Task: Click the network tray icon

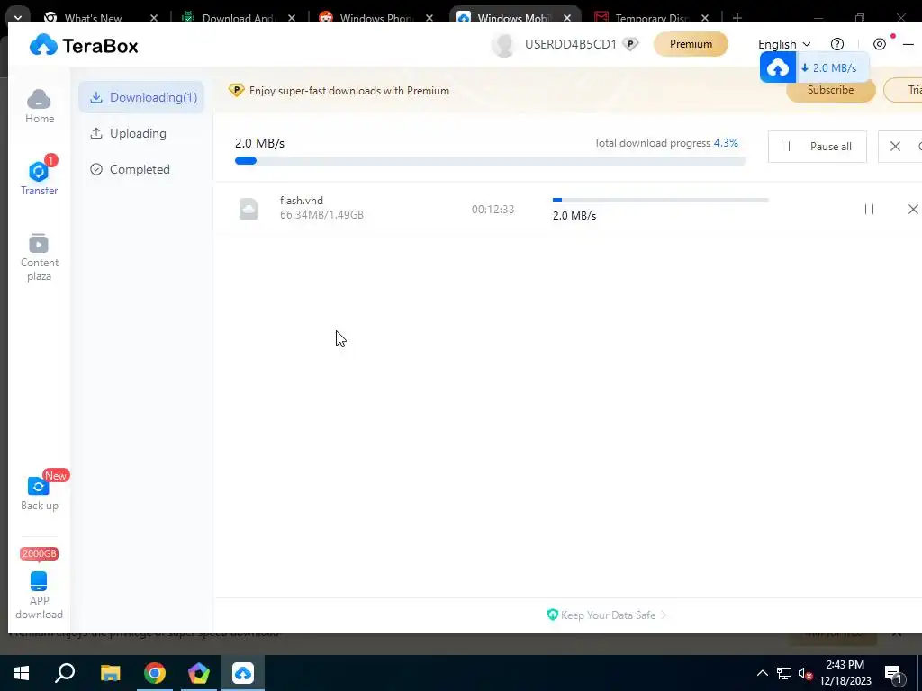Action: 784,673
